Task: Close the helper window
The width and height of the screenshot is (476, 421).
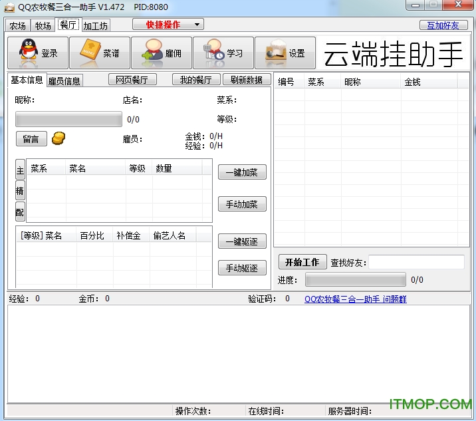Action: (458, 5)
